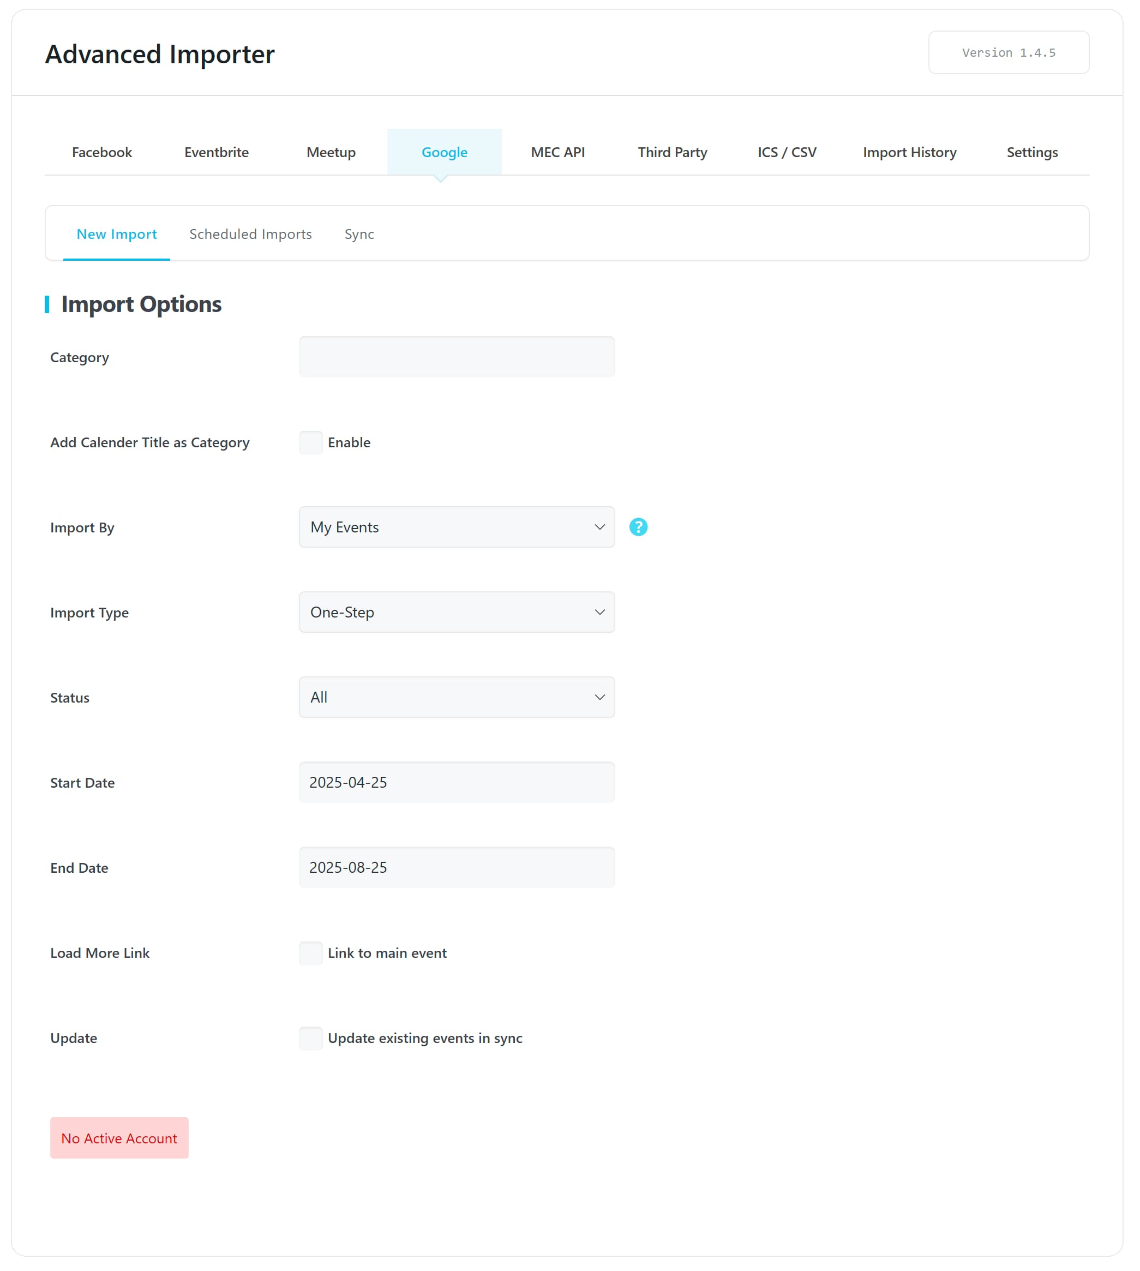
Task: Open the Sync sub-tab
Action: click(x=359, y=233)
